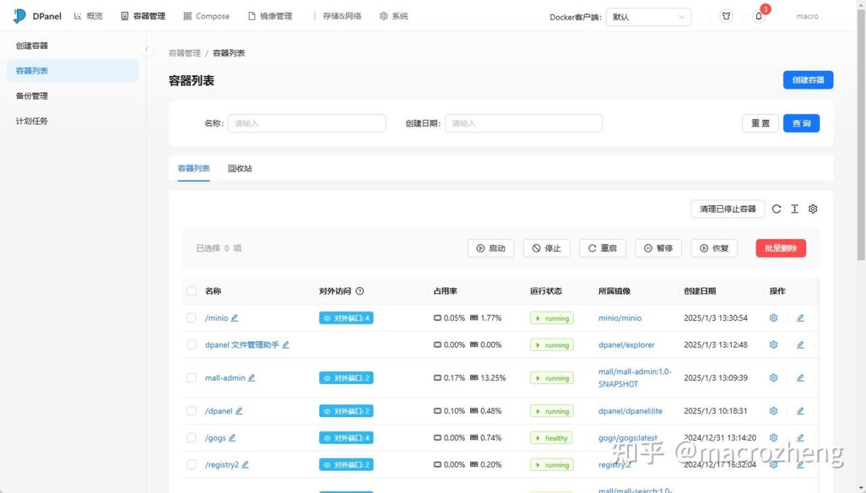Image resolution: width=866 pixels, height=493 pixels.
Task: Toggle the select-all checkbox in table header
Action: pos(191,291)
